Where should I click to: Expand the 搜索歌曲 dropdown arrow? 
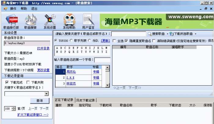tap(167, 34)
